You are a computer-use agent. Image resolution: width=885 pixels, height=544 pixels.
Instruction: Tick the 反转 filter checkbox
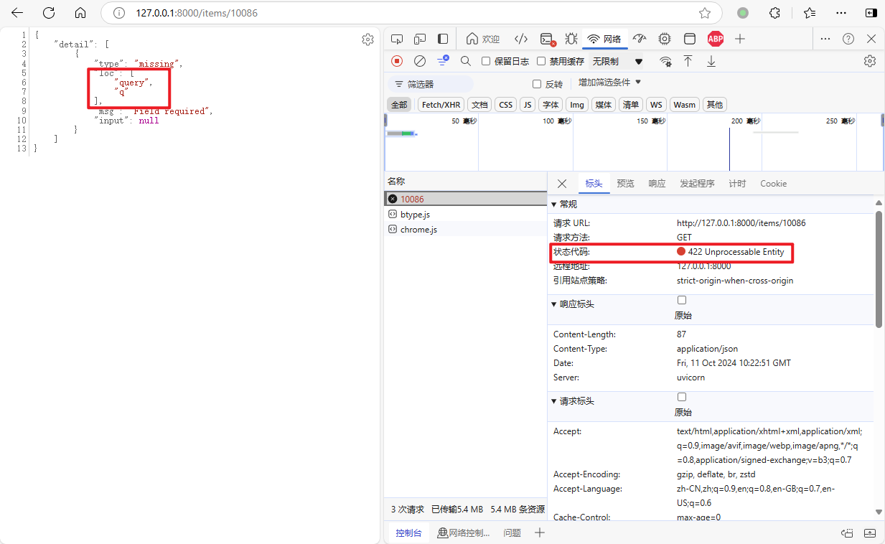(537, 84)
